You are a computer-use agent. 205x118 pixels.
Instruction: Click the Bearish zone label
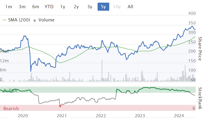tap(11, 109)
